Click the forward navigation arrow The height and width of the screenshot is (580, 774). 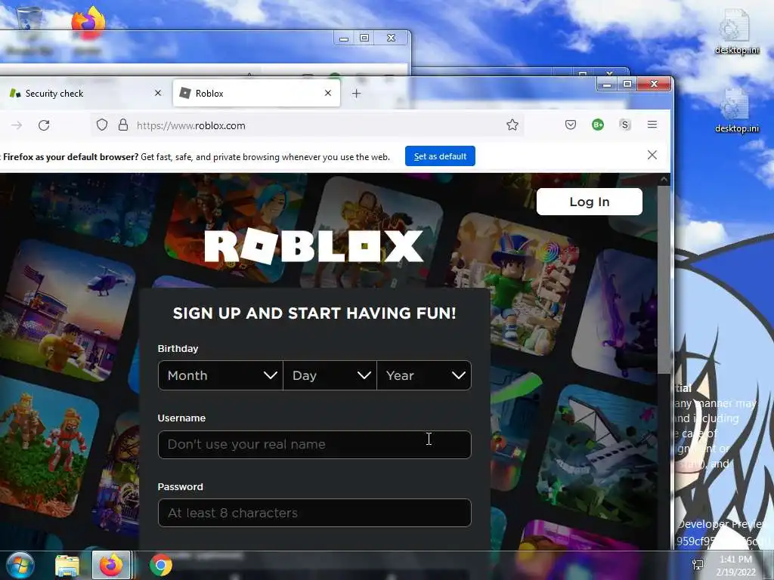(17, 125)
